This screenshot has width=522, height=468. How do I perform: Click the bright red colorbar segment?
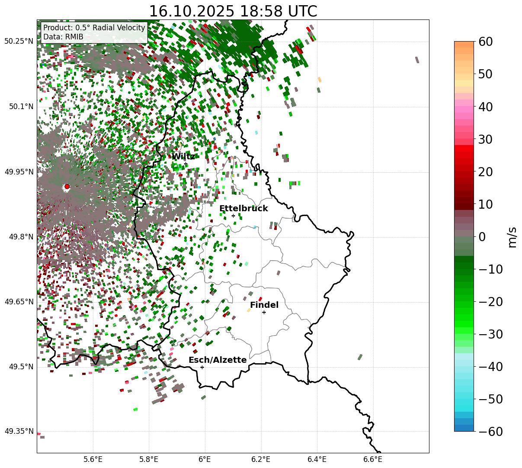point(464,149)
